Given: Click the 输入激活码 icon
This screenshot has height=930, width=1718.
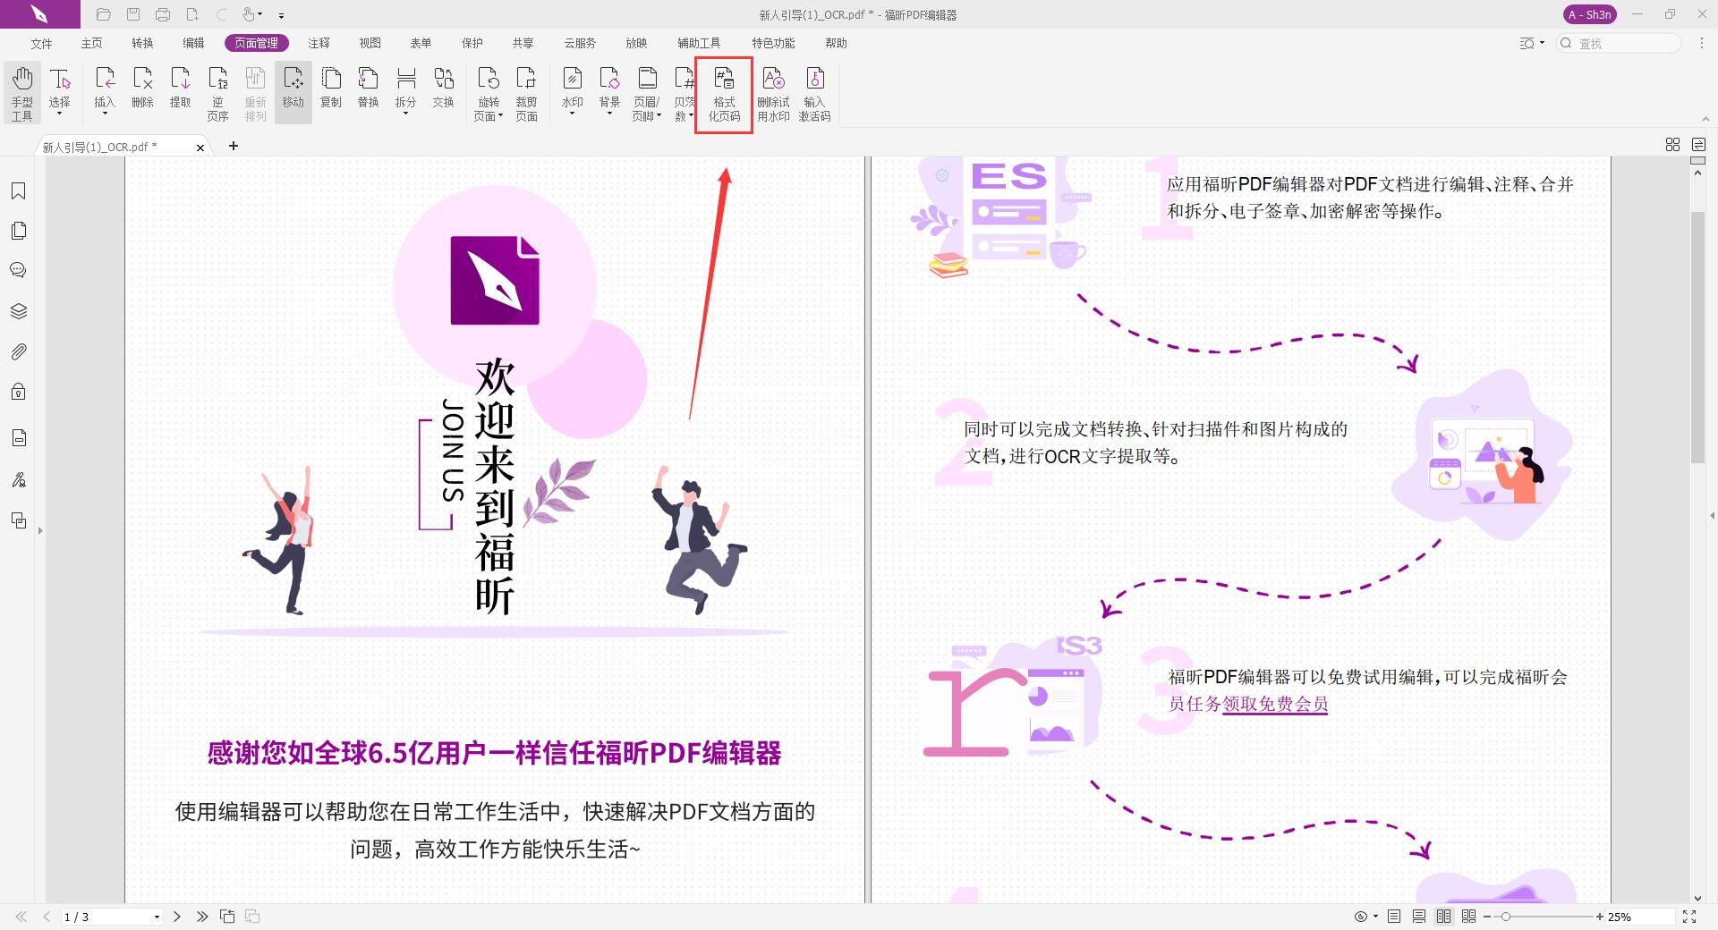Looking at the screenshot, I should 812,94.
